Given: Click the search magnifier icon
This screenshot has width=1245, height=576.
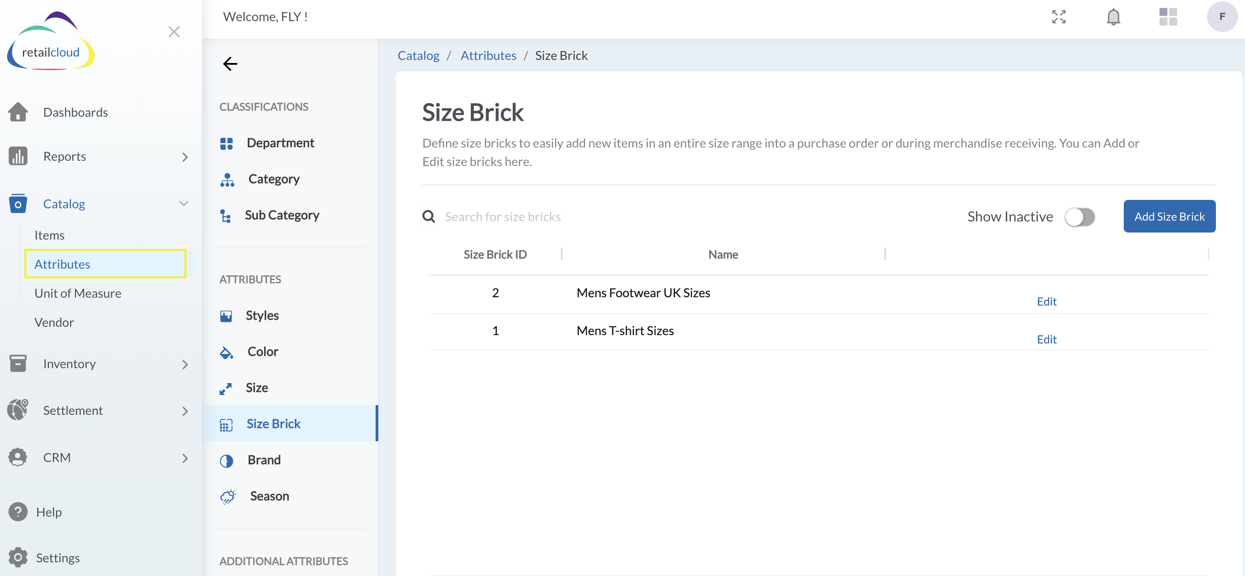Looking at the screenshot, I should (428, 216).
